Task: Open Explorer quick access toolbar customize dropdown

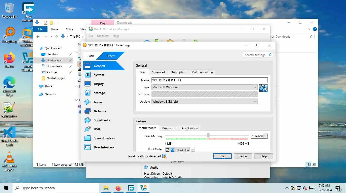Action: tap(56, 23)
